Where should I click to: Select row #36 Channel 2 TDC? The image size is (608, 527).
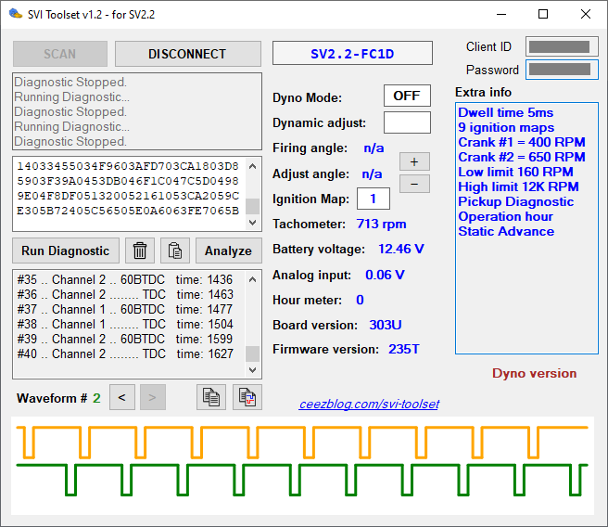125,294
